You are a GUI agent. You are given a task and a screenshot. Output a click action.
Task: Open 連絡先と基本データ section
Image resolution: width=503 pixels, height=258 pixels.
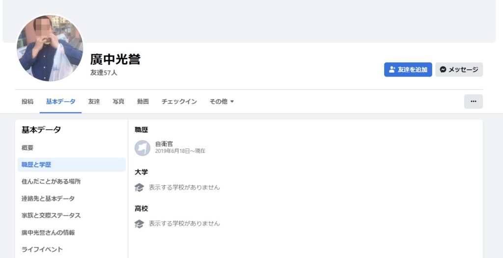pos(72,199)
